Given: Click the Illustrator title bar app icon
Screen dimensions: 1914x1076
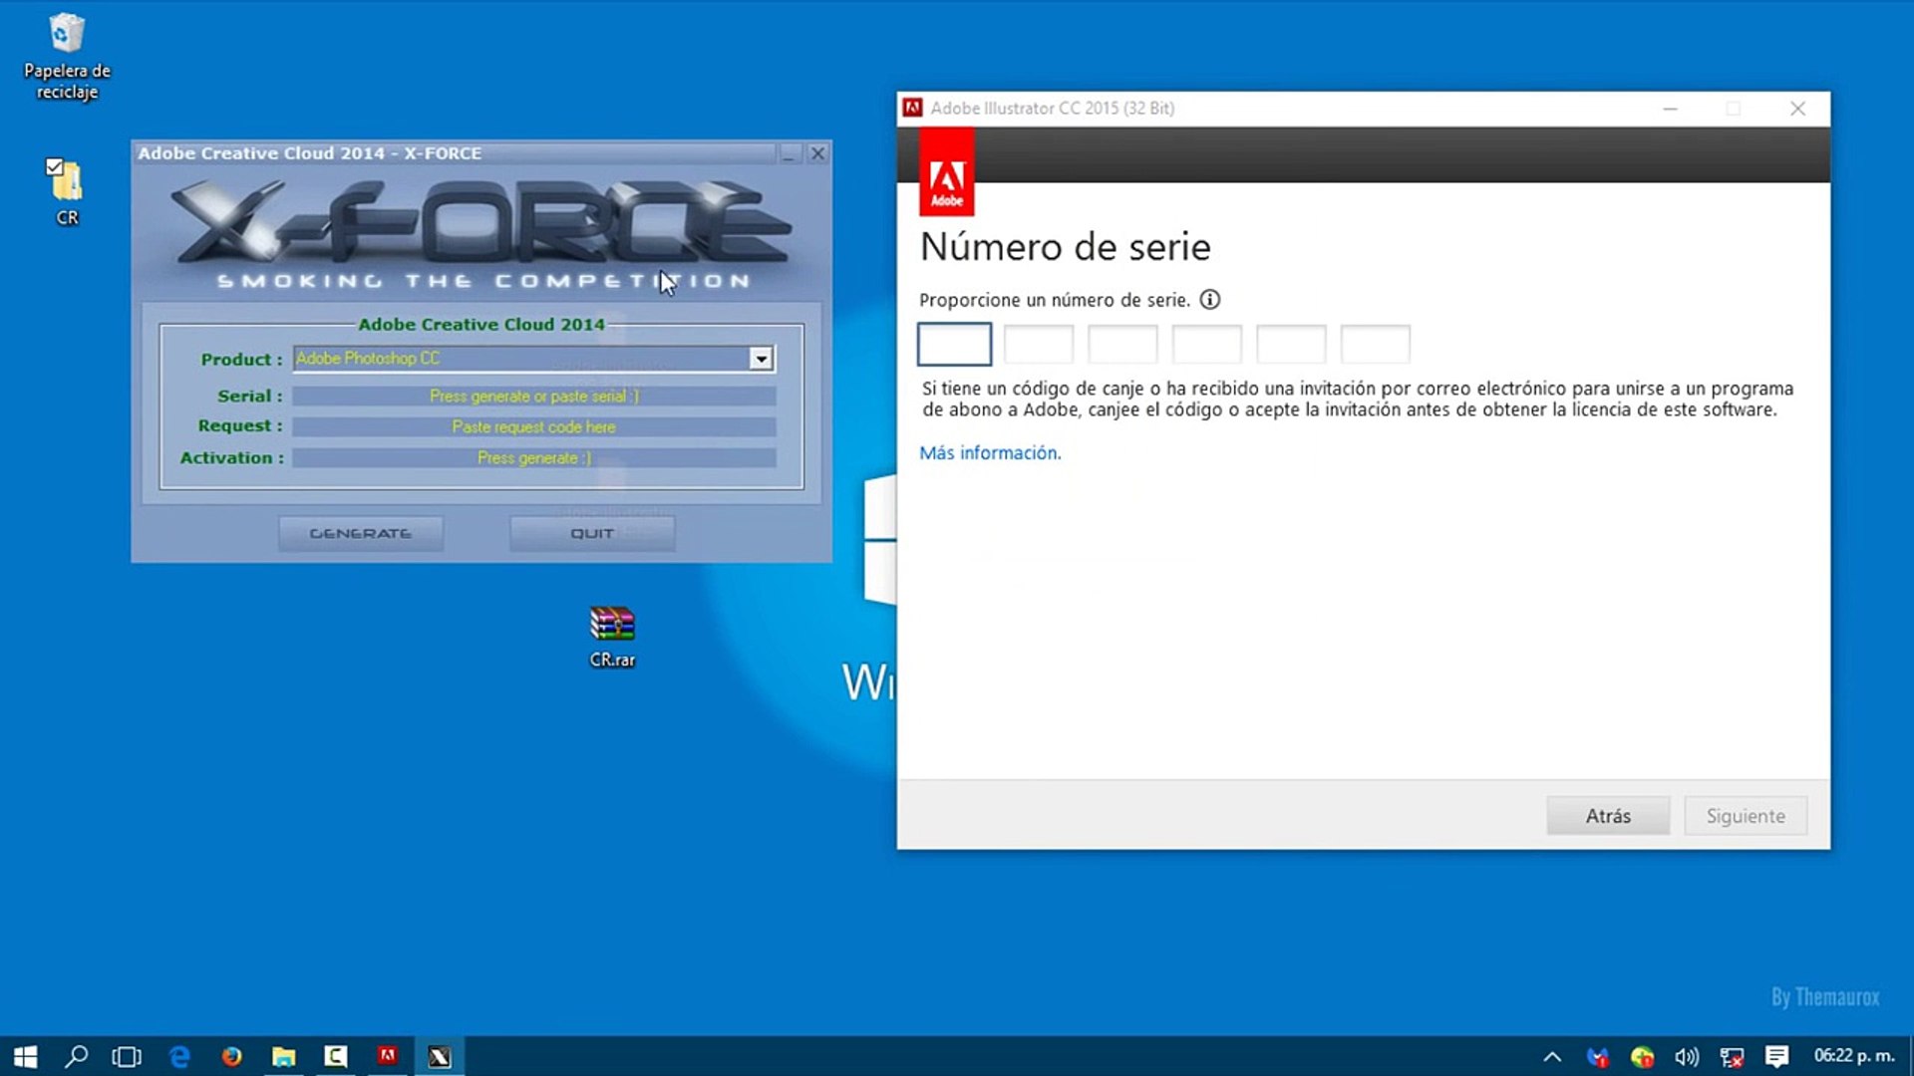Looking at the screenshot, I should (912, 108).
